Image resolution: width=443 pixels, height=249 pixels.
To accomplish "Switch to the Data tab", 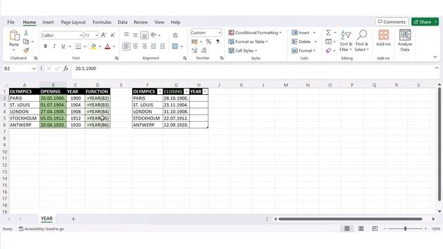I will tap(123, 22).
